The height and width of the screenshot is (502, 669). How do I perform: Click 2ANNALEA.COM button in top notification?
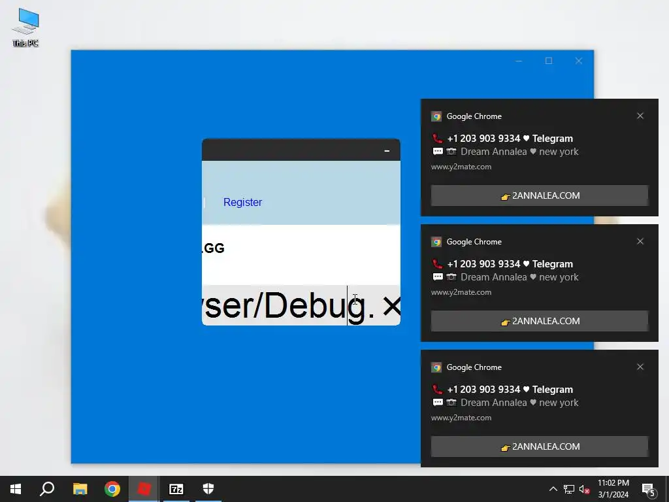[x=539, y=195]
